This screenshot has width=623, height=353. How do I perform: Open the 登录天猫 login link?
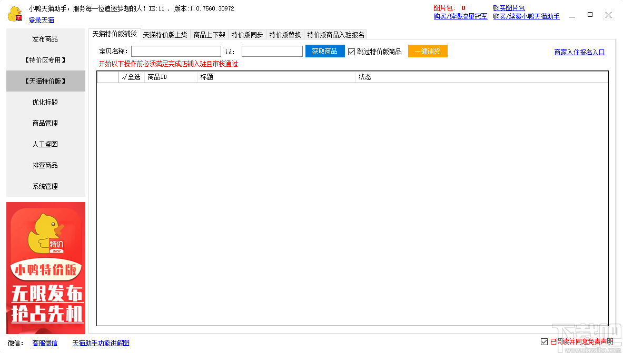coord(41,20)
